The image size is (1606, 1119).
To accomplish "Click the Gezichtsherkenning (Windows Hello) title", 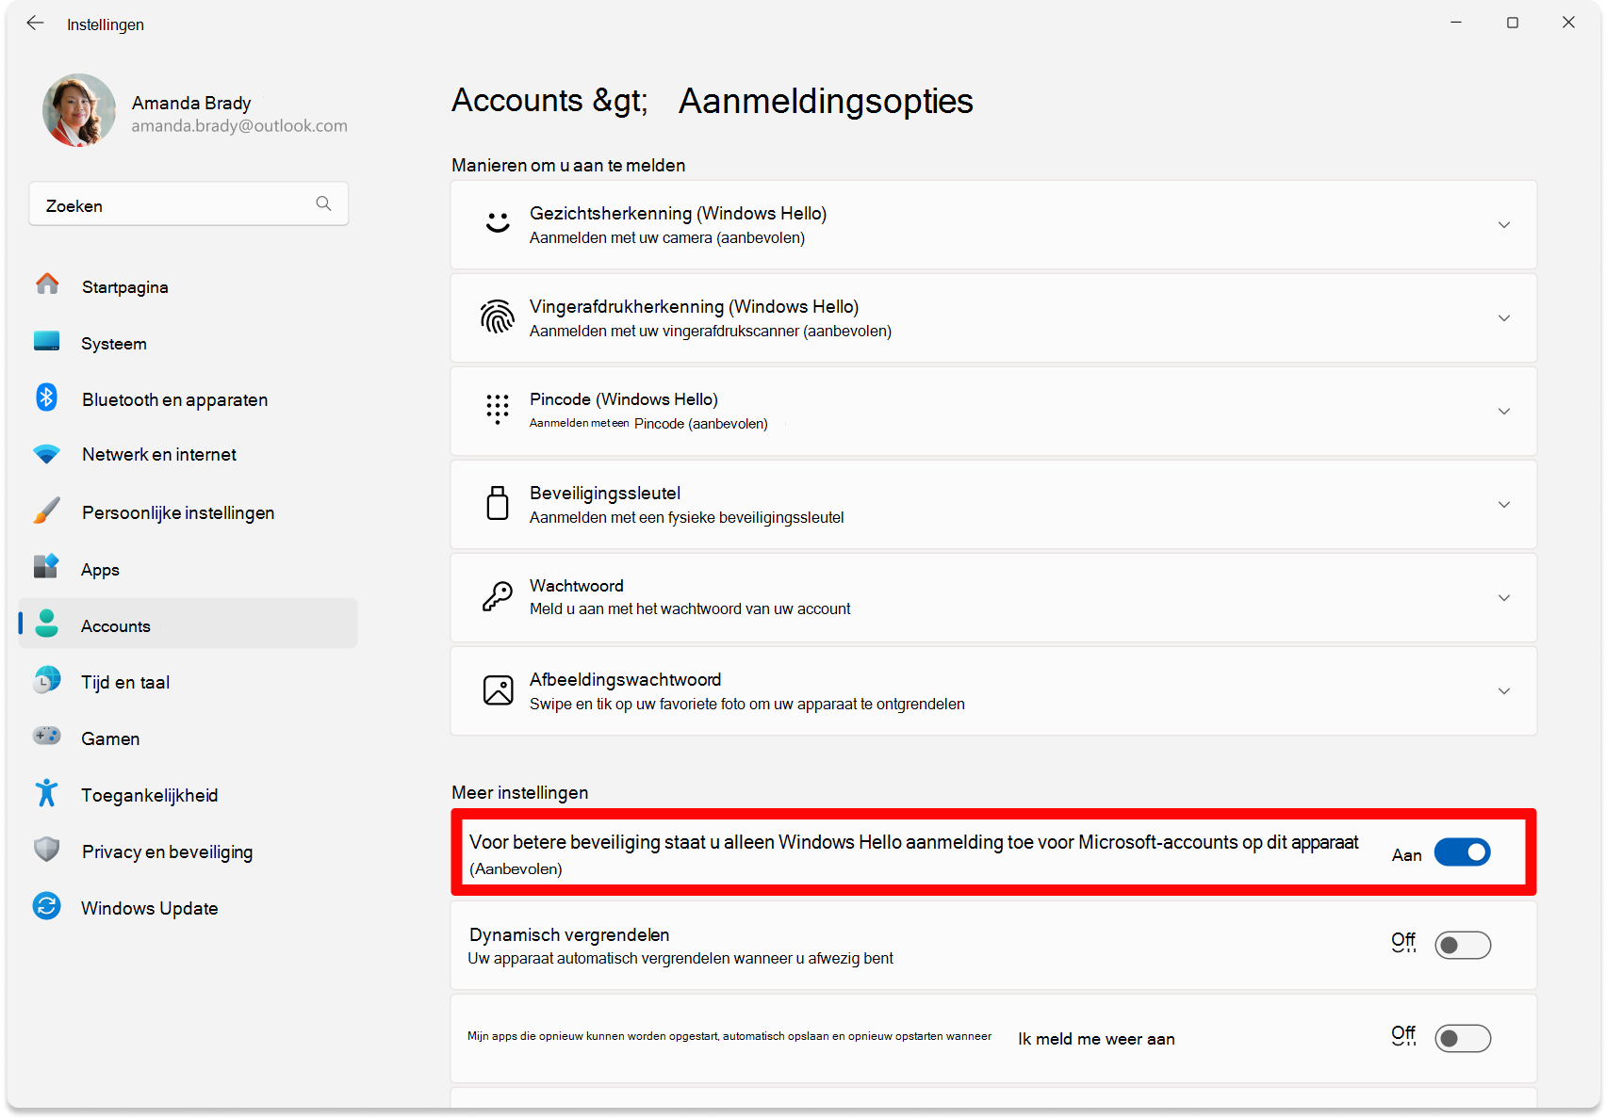I will 679,214.
